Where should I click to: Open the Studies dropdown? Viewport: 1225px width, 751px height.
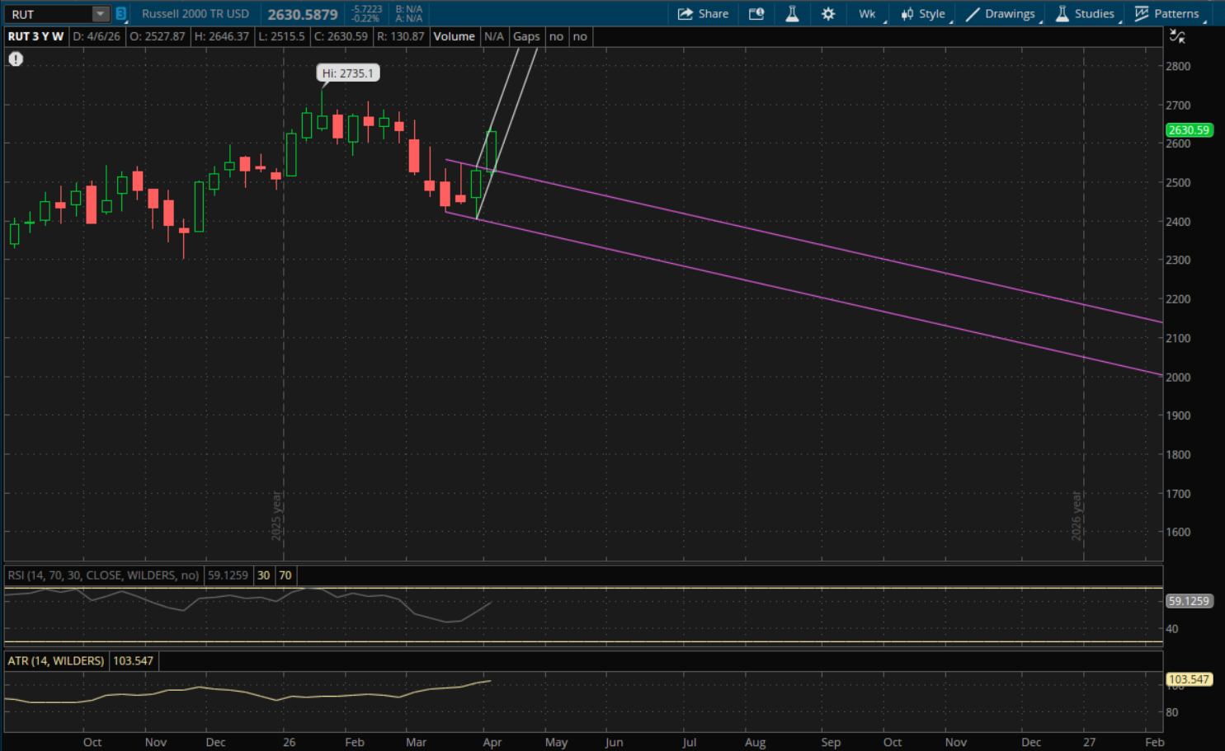(x=1085, y=14)
